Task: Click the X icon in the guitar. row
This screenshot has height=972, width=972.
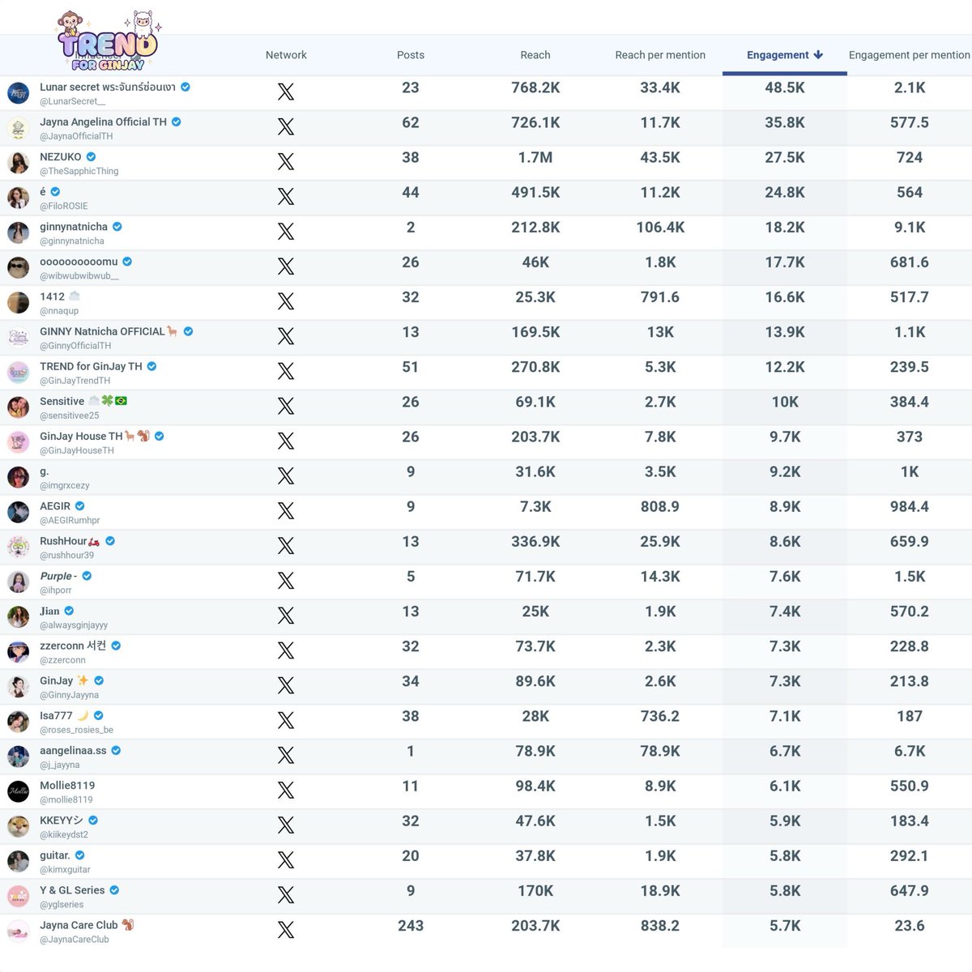Action: (x=286, y=859)
